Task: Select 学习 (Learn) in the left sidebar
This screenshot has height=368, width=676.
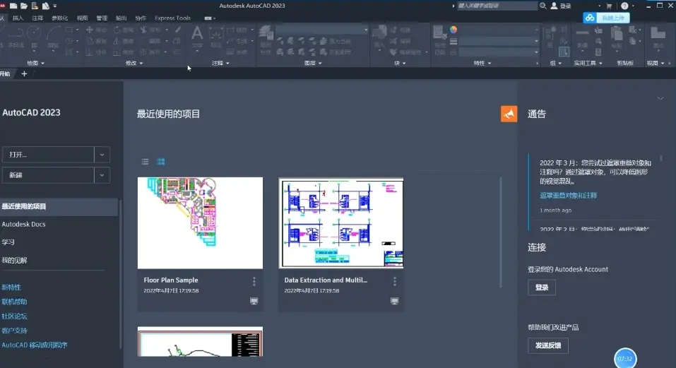Action: coord(8,242)
